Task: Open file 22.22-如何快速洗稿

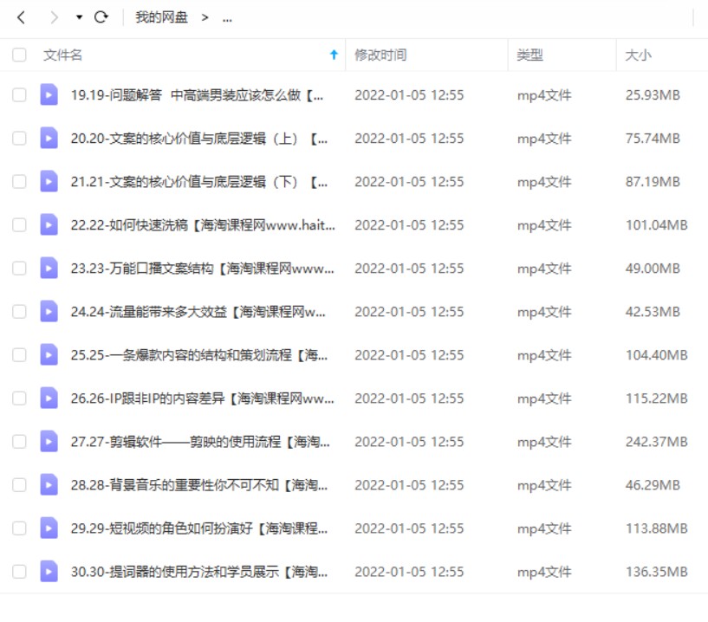Action: click(203, 224)
